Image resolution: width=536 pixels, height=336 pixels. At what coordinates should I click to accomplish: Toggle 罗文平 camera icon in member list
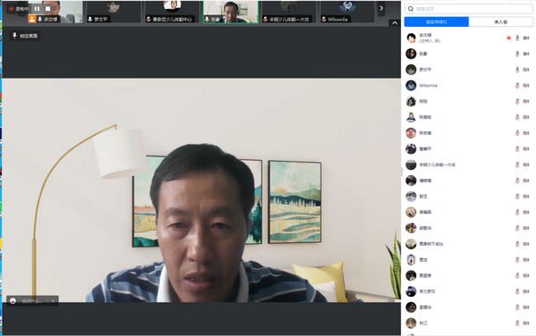click(x=526, y=70)
